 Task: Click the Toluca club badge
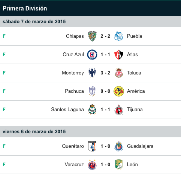pos(119,73)
